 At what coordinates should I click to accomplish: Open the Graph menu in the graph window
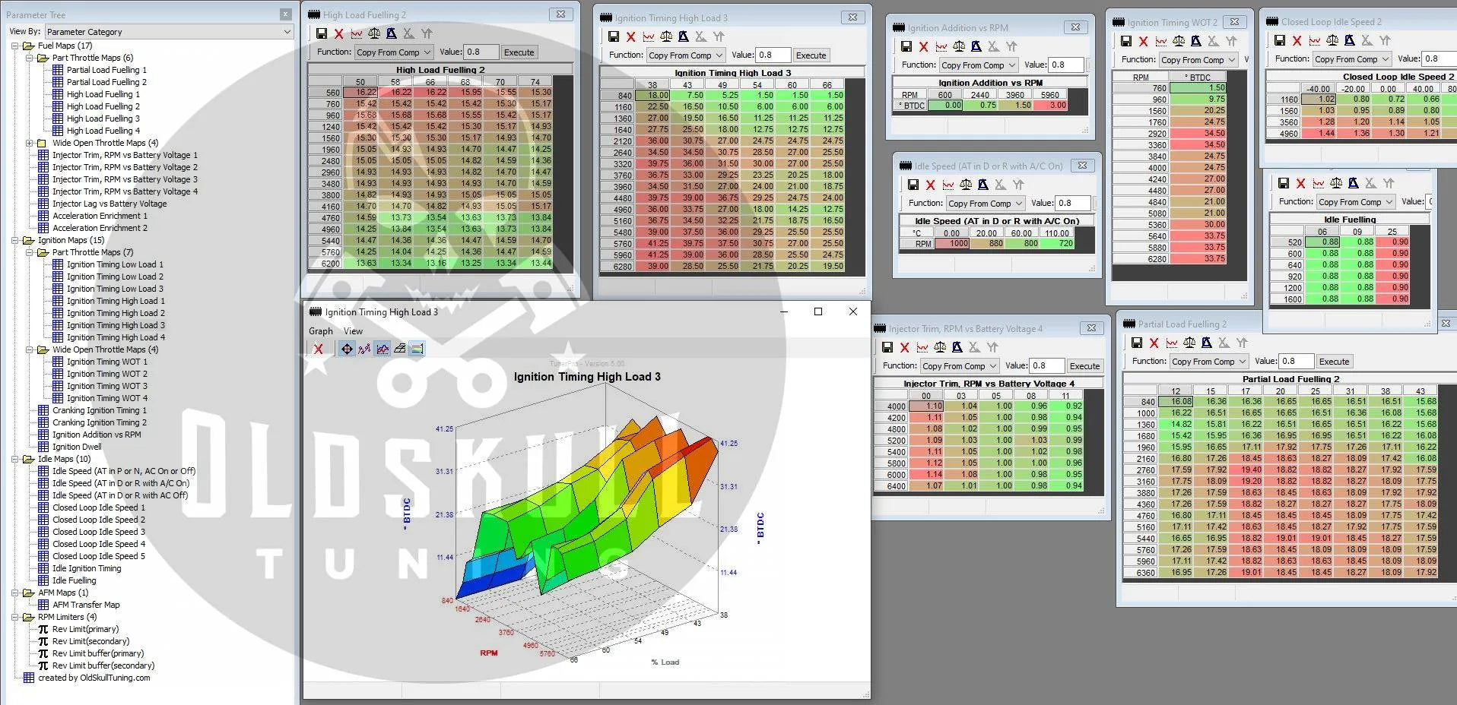click(x=320, y=331)
